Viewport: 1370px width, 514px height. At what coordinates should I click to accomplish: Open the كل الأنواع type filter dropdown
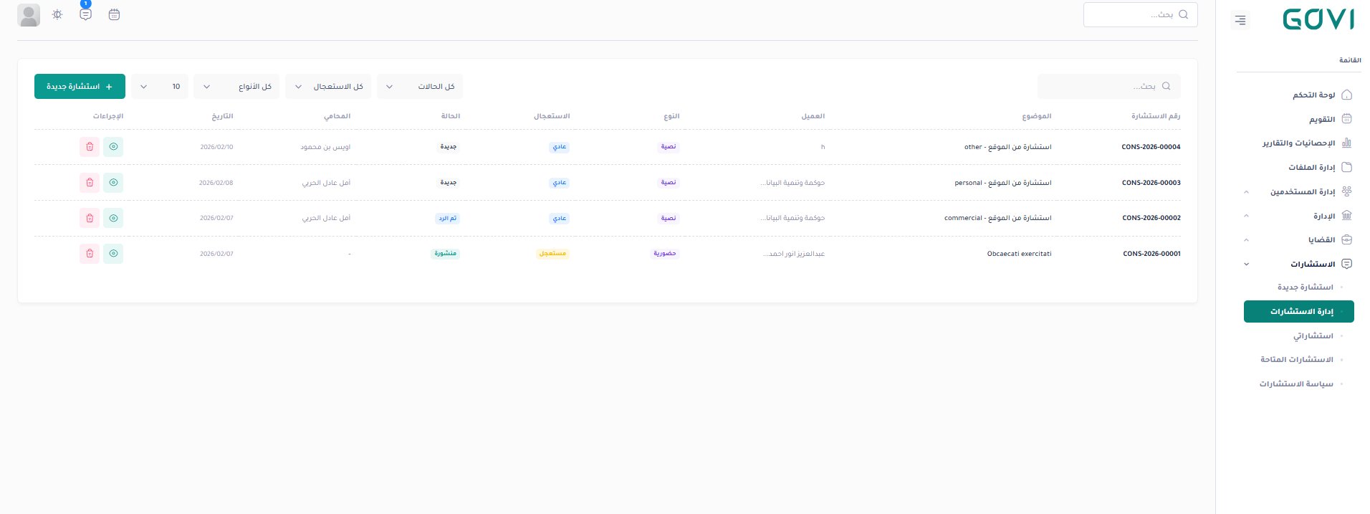tap(236, 87)
